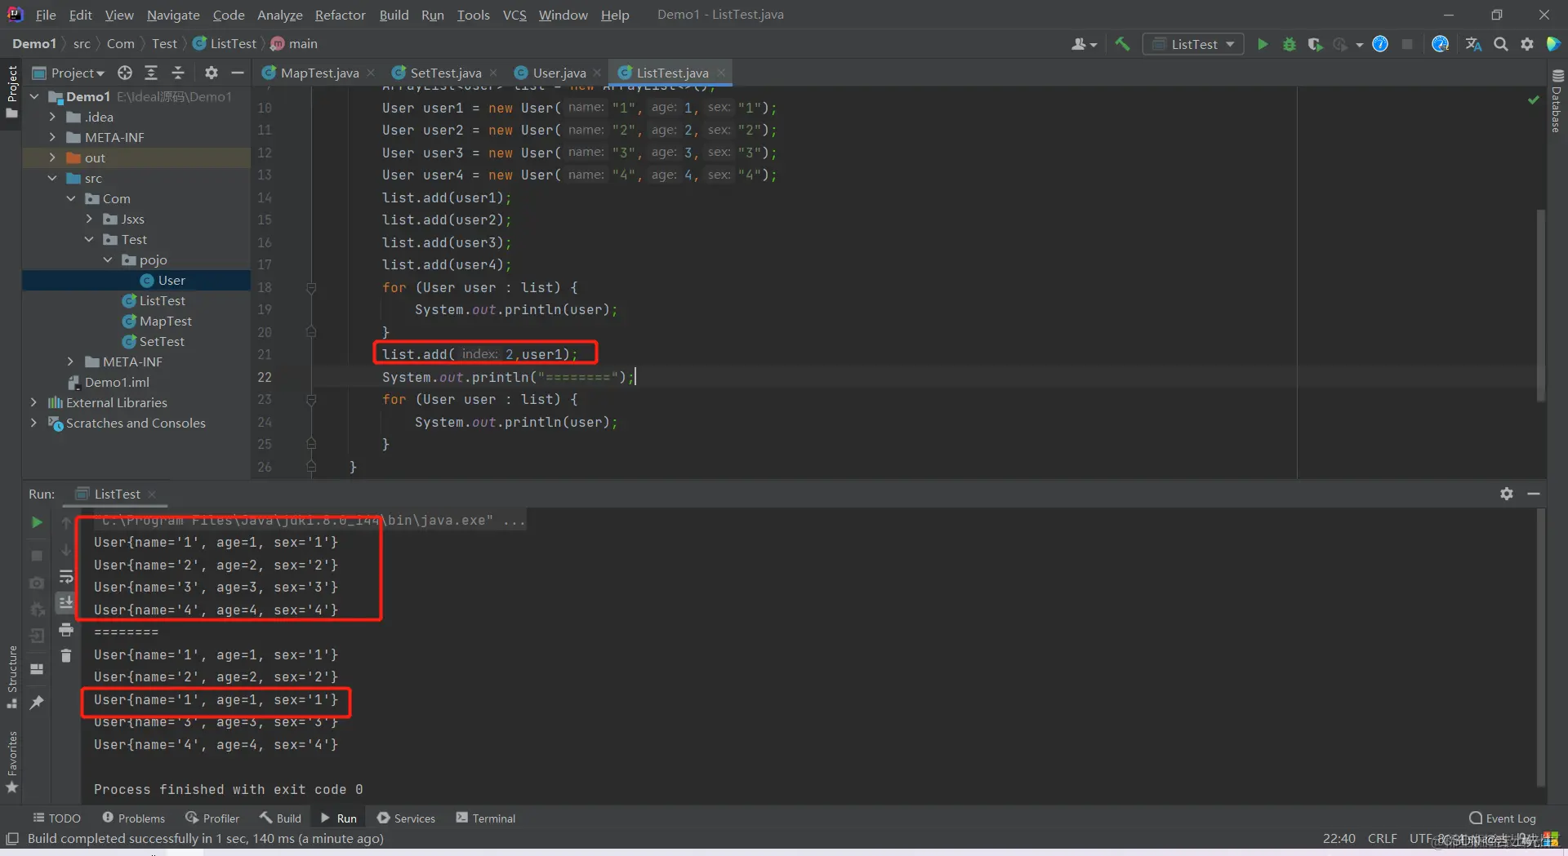Image resolution: width=1568 pixels, height=856 pixels.
Task: Select Demo1.iml in the project tree
Action: 117,382
